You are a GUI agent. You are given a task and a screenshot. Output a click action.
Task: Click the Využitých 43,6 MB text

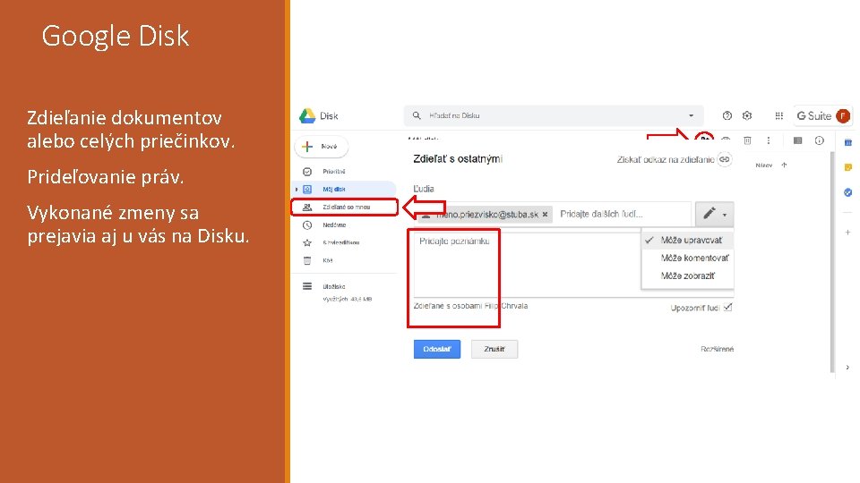pyautogui.click(x=348, y=299)
